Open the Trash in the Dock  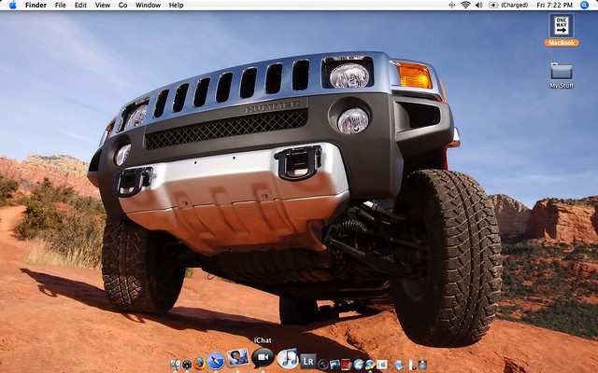coord(422,365)
